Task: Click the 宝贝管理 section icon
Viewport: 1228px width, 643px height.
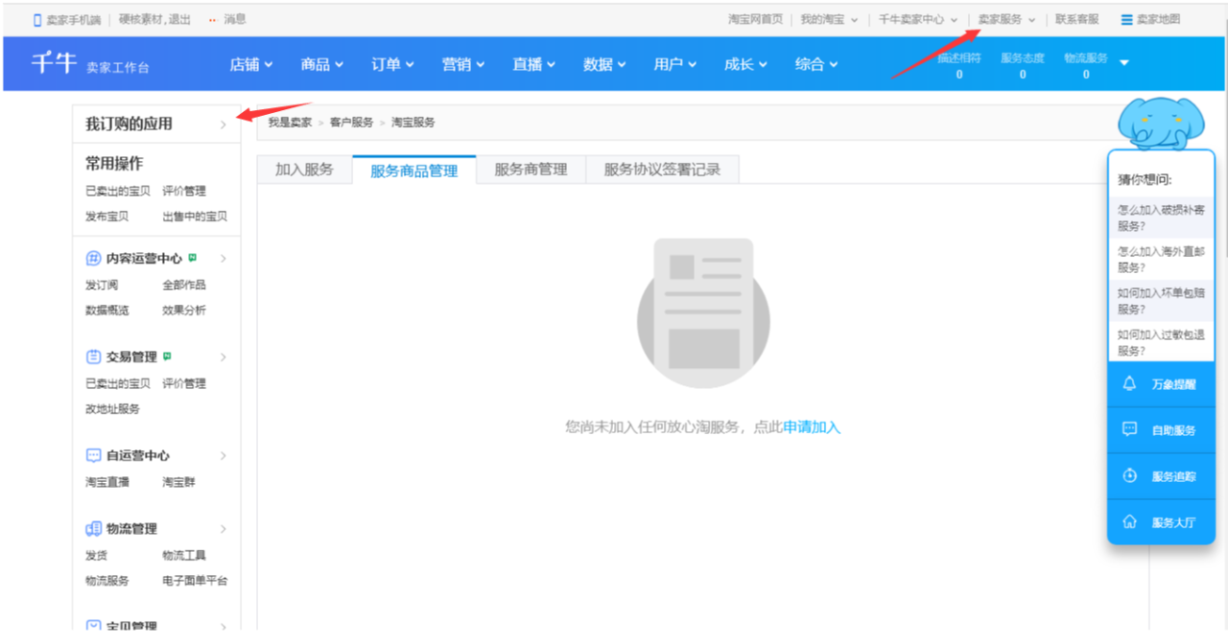Action: [x=93, y=627]
